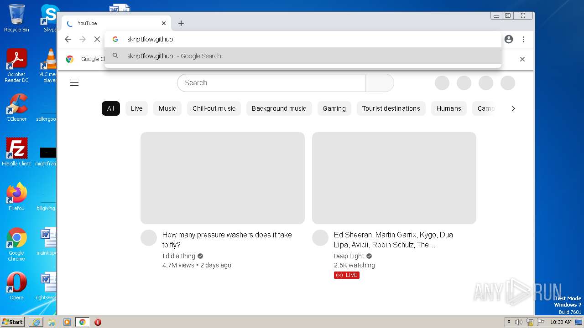Open the Chrome profile avatar menu
584x328 pixels.
click(509, 39)
